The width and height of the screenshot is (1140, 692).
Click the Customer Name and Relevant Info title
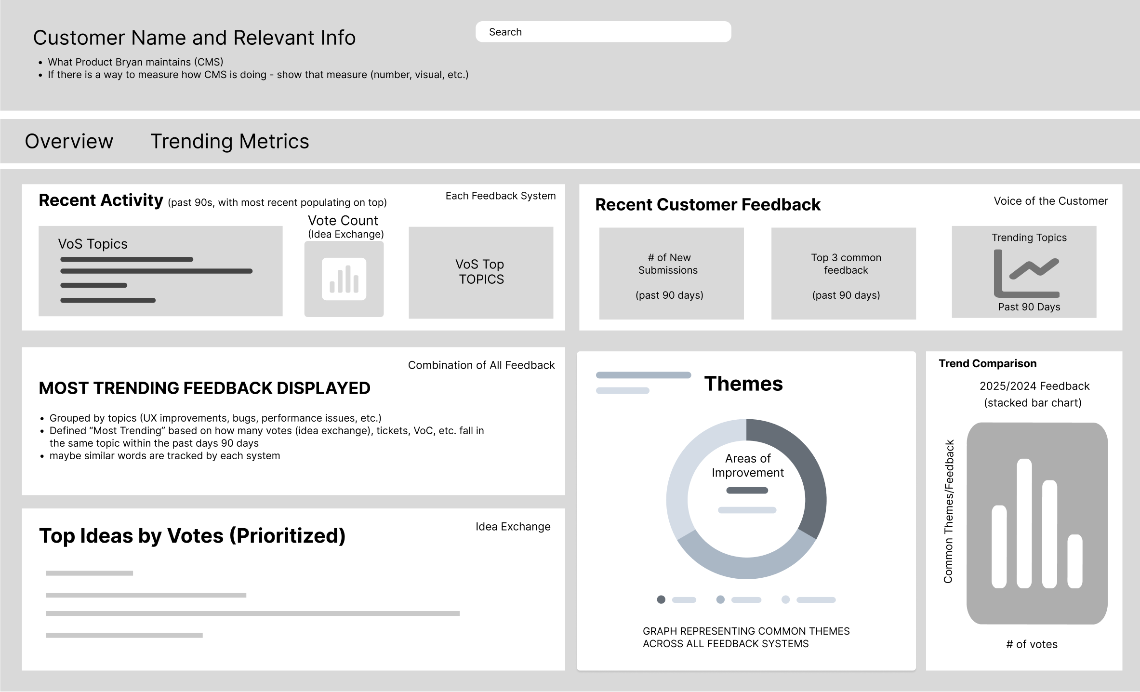click(194, 38)
